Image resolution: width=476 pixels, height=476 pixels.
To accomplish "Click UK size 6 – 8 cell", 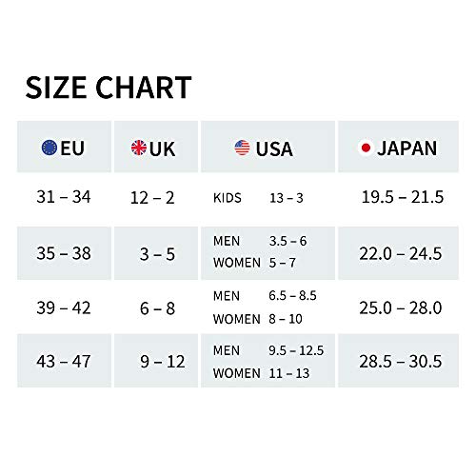I will pos(157,308).
